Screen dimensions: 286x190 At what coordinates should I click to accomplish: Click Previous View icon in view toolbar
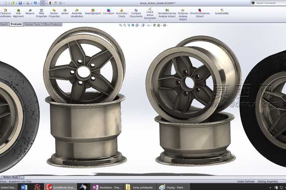pyautogui.click(x=129, y=25)
